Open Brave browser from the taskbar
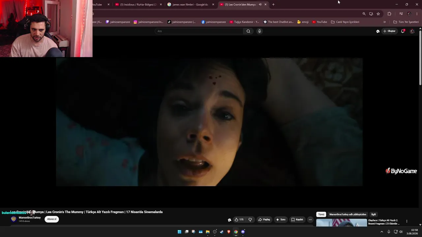This screenshot has width=422, height=237. pyautogui.click(x=229, y=232)
